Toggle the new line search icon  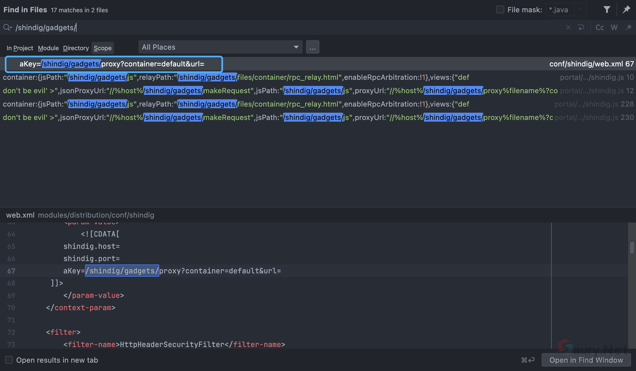click(x=581, y=27)
